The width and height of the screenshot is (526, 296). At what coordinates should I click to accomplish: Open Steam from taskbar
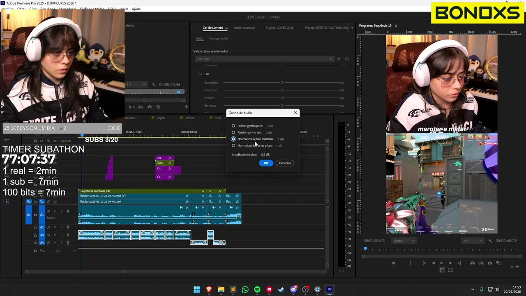(x=281, y=289)
